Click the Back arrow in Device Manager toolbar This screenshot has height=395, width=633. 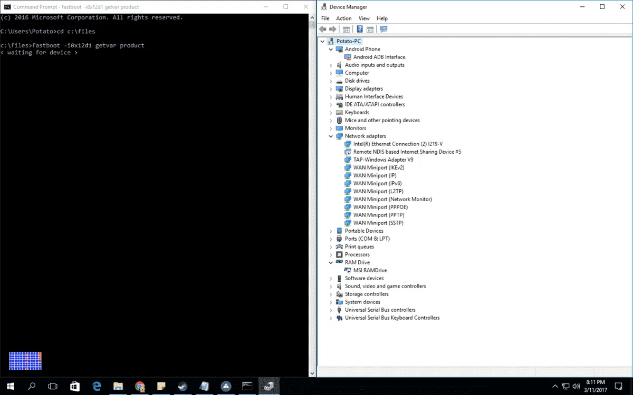323,29
